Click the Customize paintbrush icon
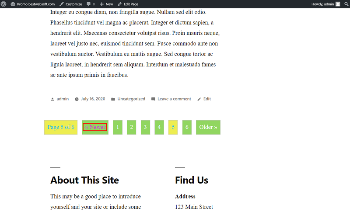This screenshot has height=215, width=350. tap(61, 4)
